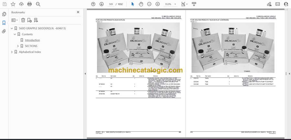Zoom out with the minus button
291x140 pixels.
(149, 4)
